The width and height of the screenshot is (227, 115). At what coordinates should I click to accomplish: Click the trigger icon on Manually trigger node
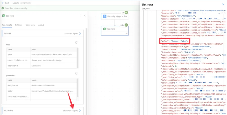pyautogui.click(x=104, y=17)
